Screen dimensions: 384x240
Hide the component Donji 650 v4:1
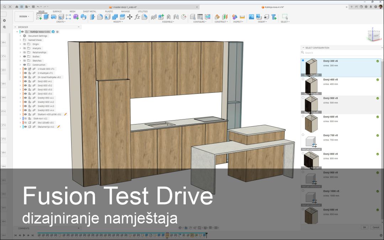click(x=26, y=81)
